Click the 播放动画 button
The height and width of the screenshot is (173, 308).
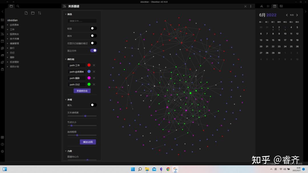pyautogui.click(x=88, y=142)
